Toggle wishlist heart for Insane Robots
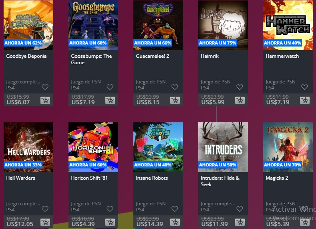Viewport: 316px width, 229px height. click(175, 209)
